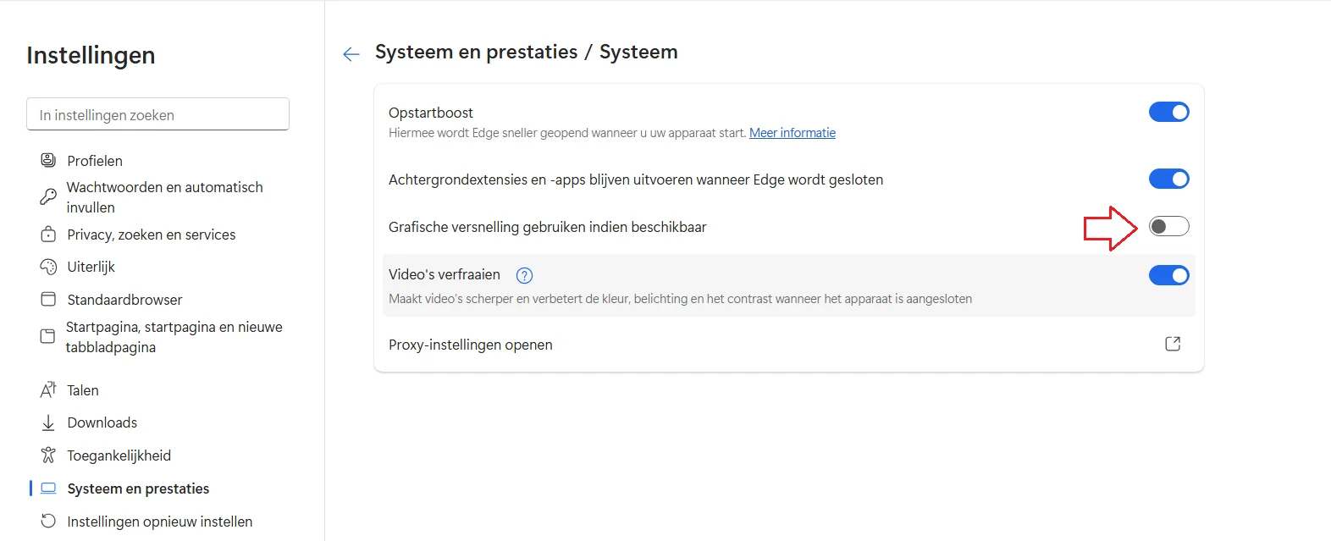The width and height of the screenshot is (1331, 541).
Task: Follow the Meer informatie link
Action: click(x=793, y=133)
